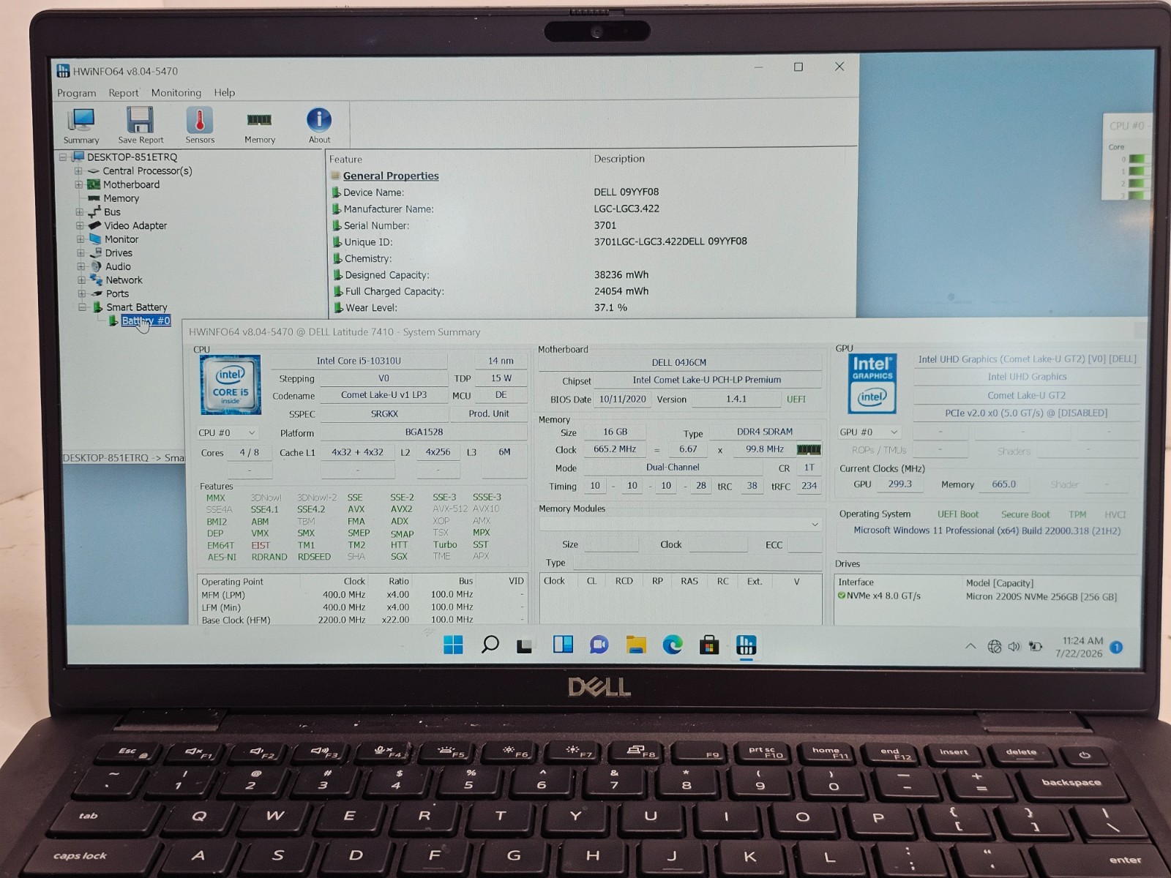Open the Monitoring menu
Image resolution: width=1171 pixels, height=878 pixels.
click(x=176, y=93)
